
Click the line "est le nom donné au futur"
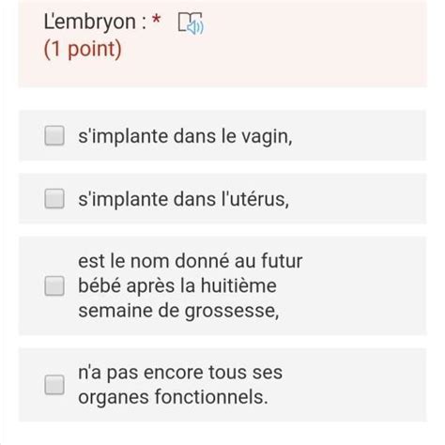click(x=191, y=261)
